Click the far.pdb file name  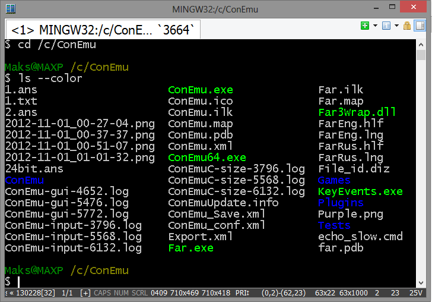coord(341,248)
